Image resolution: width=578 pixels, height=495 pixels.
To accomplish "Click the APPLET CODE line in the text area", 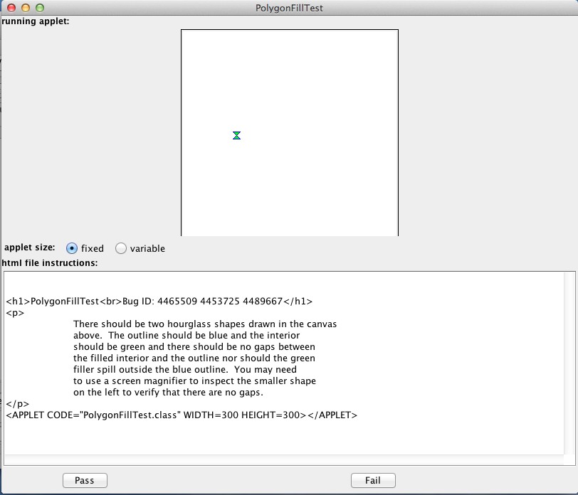I will pos(182,415).
